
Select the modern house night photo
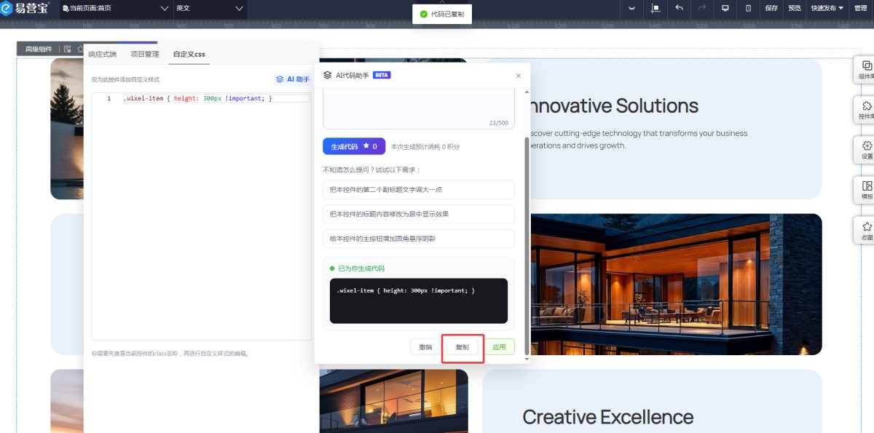coord(676,284)
